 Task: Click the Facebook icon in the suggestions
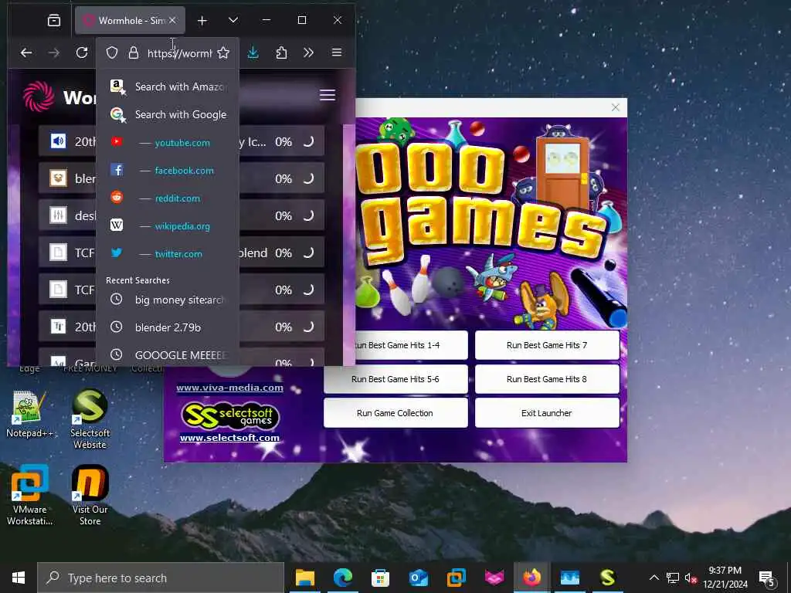[117, 170]
